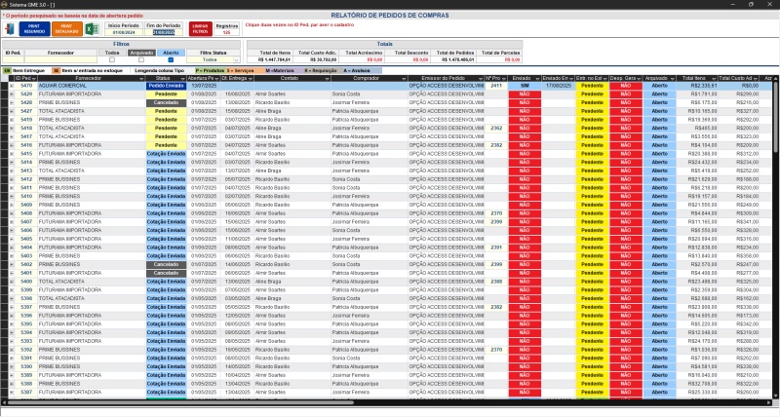
Task: Expand row for order 5470
Action: 13,86
